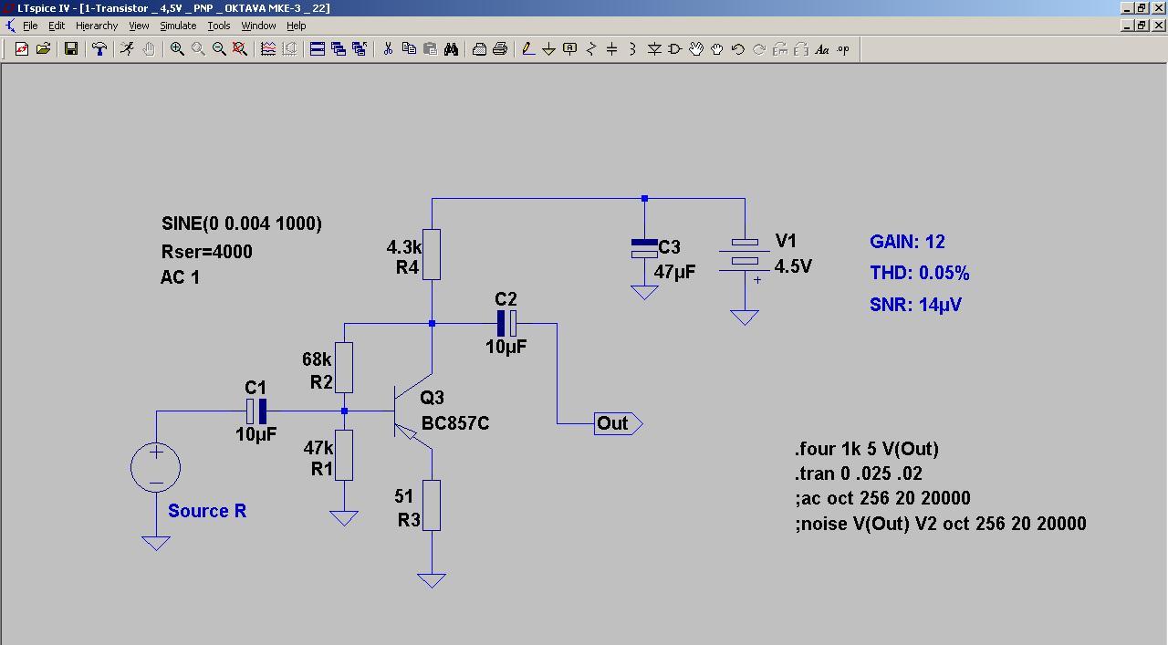Select the .tran 0 .025 .02 directive text
1168x645 pixels.
[858, 473]
